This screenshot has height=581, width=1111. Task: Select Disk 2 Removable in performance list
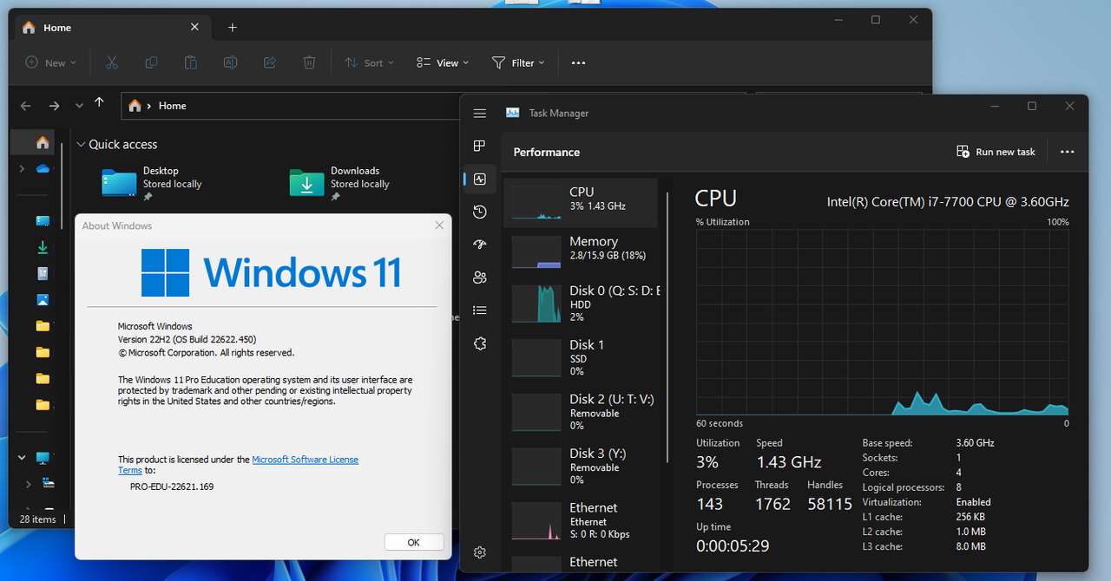581,412
